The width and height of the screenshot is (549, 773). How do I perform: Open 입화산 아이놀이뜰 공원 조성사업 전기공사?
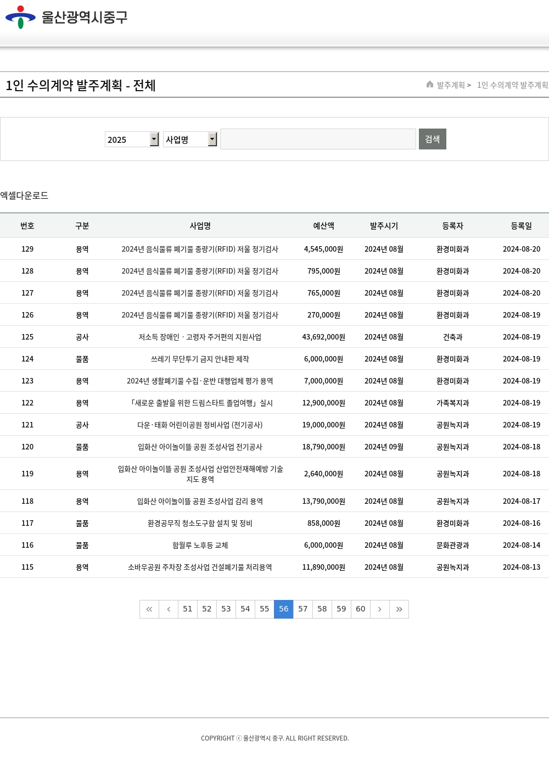[200, 447]
